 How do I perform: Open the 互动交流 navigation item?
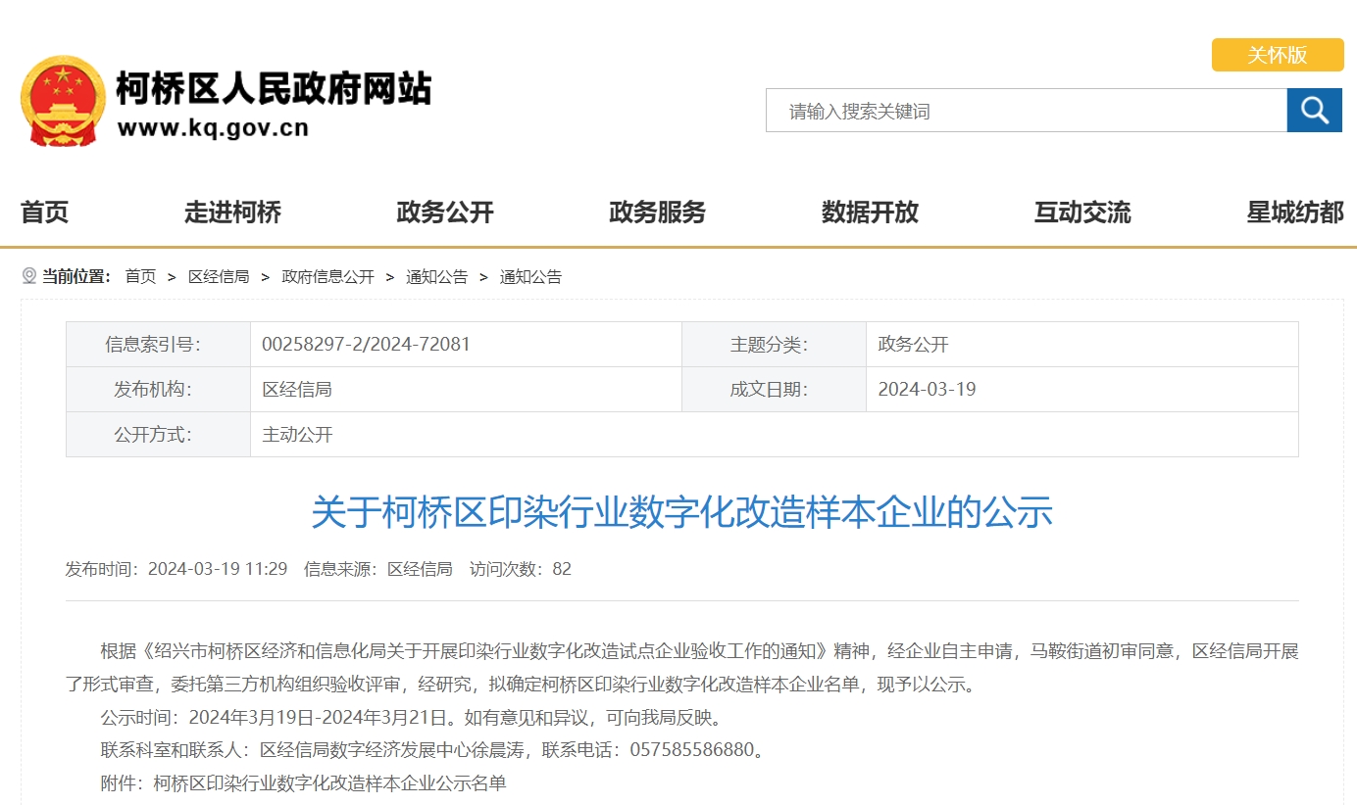click(x=1082, y=213)
